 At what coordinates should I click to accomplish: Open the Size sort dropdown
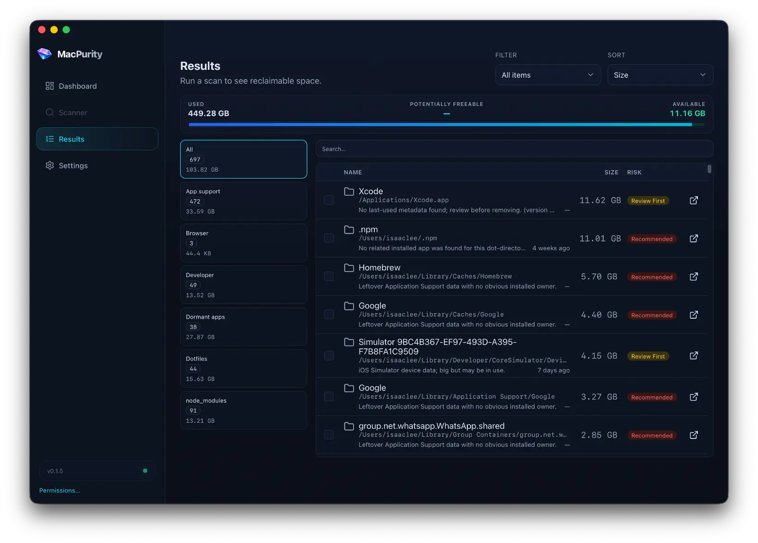pos(660,75)
